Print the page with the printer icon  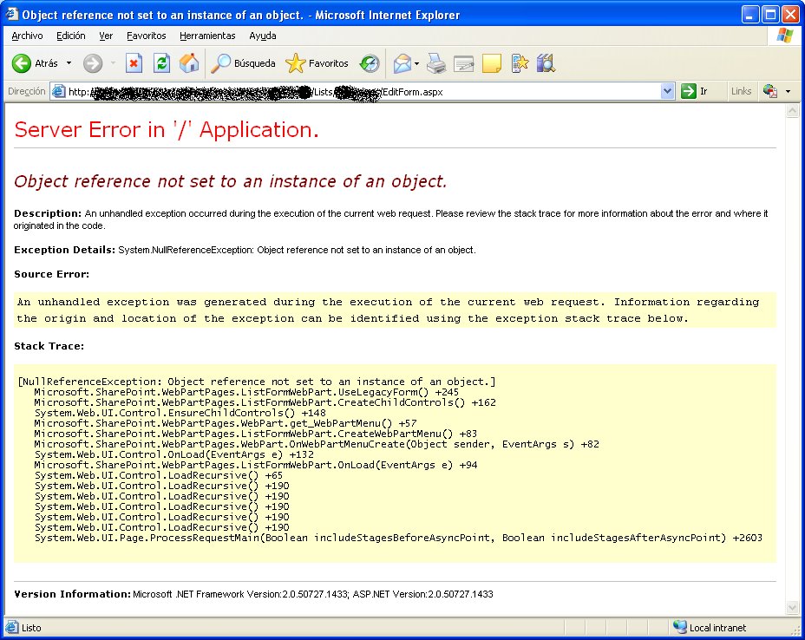tap(436, 63)
